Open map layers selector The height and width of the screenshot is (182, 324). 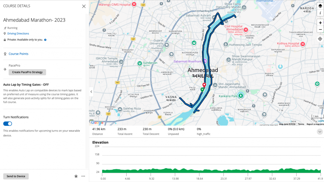(320, 6)
